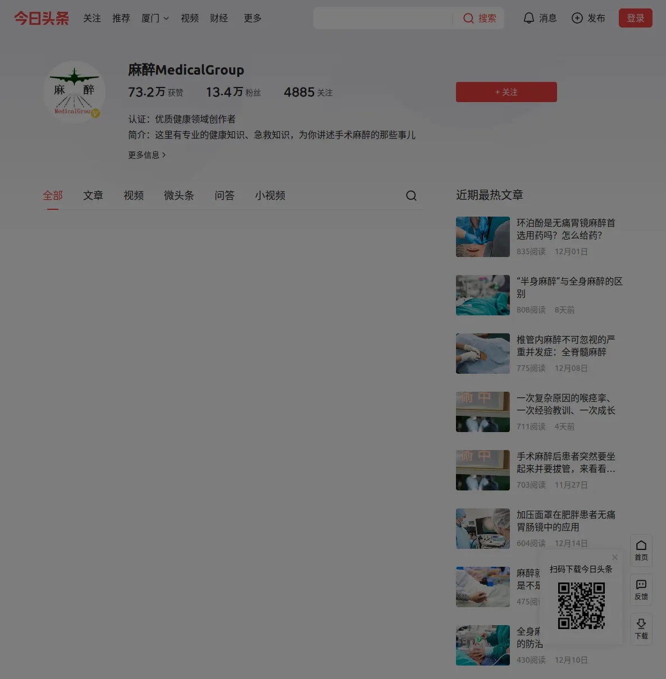Image resolution: width=666 pixels, height=679 pixels.
Task: Click the 835阅读 read count
Action: tap(531, 251)
